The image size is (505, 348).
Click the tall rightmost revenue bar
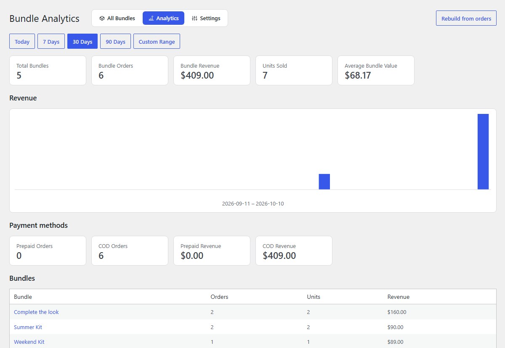pos(483,152)
